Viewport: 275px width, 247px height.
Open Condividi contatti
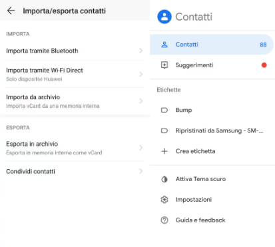(x=75, y=171)
